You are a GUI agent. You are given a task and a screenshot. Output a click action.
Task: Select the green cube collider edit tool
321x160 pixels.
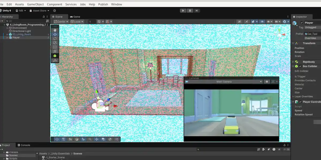pos(55,56)
